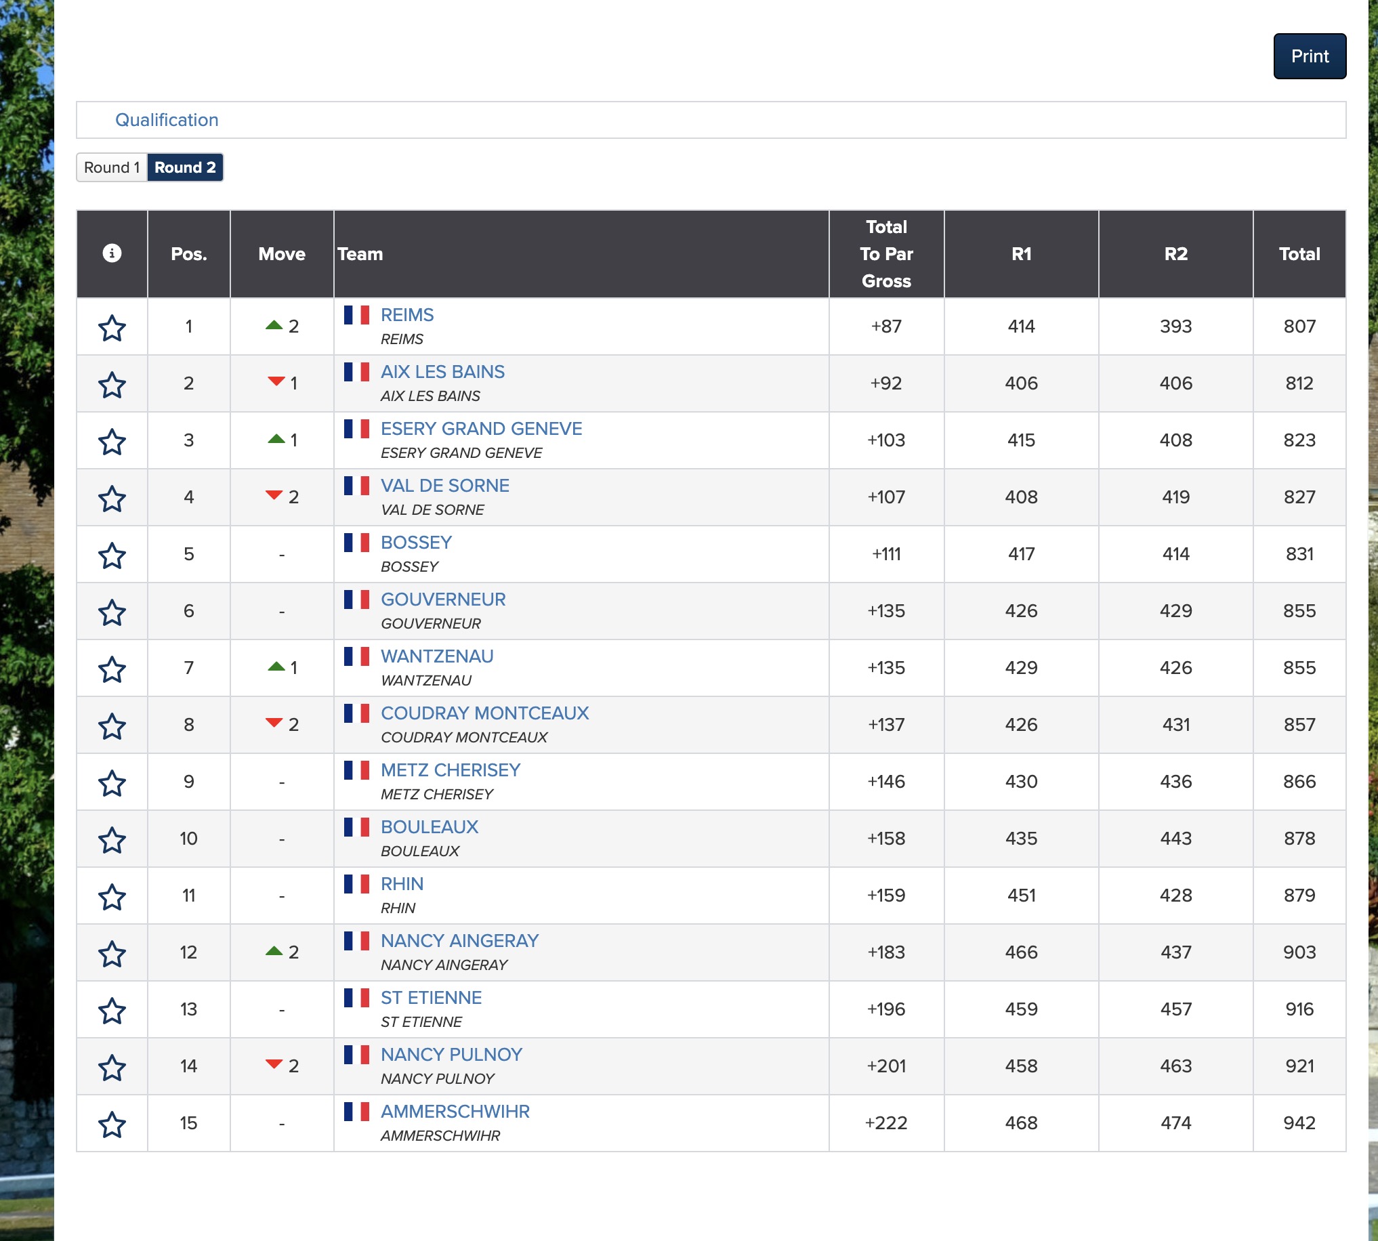
Task: Star the REIMS team as favorite
Action: 112,328
